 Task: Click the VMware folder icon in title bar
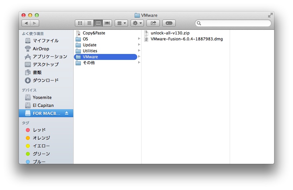[137, 15]
